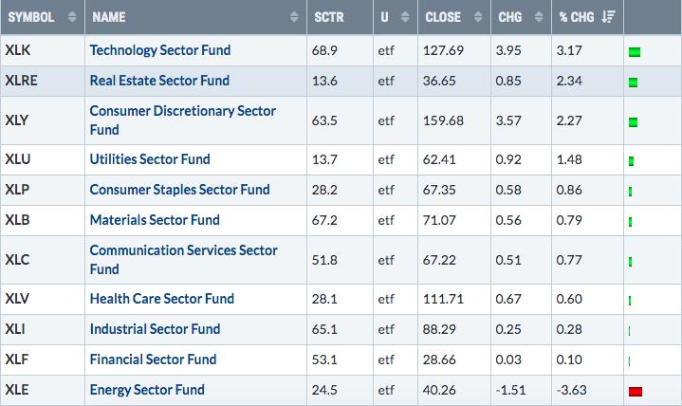682x406 pixels.
Task: Click the green bar in Technology row
Action: tap(635, 52)
